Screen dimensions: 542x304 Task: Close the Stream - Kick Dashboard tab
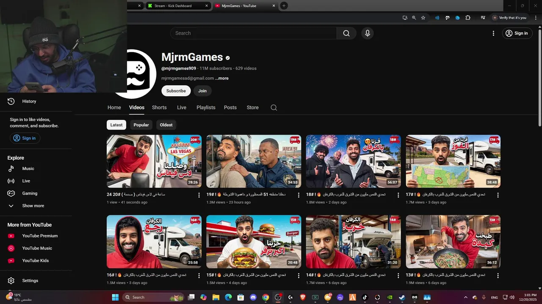click(207, 6)
